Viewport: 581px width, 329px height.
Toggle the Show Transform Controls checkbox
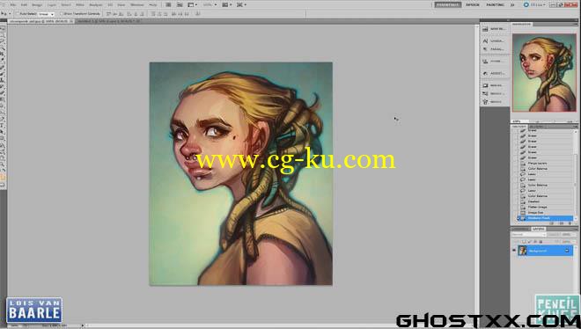pos(62,14)
